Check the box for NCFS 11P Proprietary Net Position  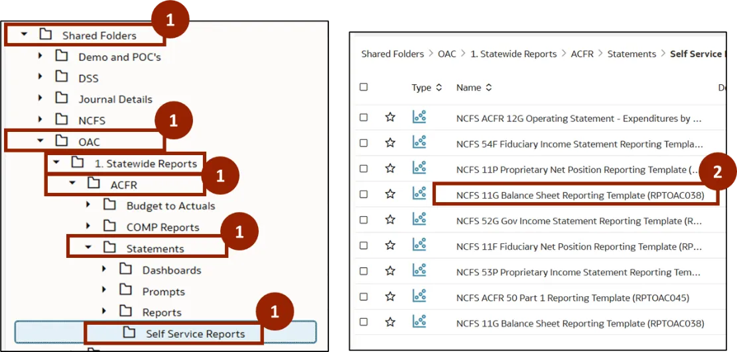click(x=364, y=169)
